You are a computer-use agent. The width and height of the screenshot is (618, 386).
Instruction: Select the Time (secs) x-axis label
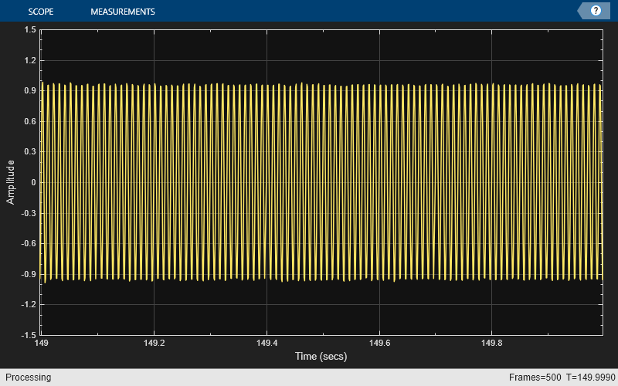tap(321, 357)
